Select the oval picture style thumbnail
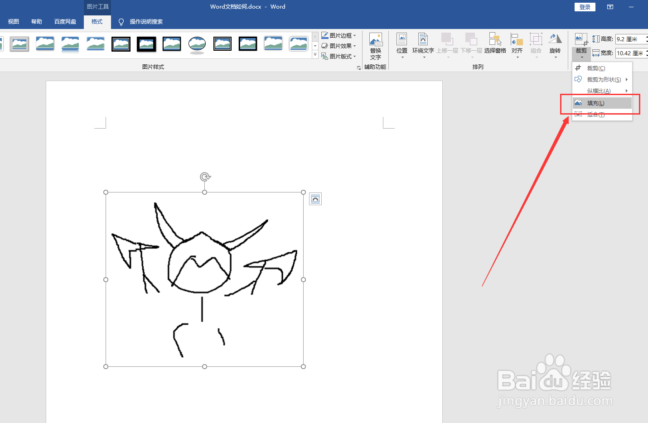648x423 pixels. 197,44
